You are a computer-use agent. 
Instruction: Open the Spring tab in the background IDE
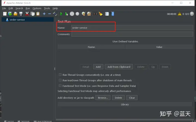[x=9, y=121]
